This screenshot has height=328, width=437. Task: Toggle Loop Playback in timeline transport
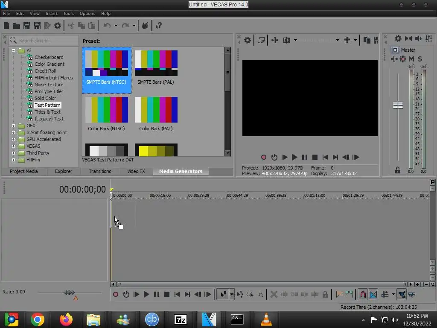tap(126, 295)
